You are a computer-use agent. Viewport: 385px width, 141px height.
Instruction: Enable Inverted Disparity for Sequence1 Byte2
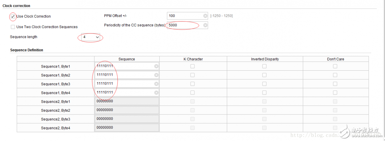pyautogui.click(x=264, y=75)
